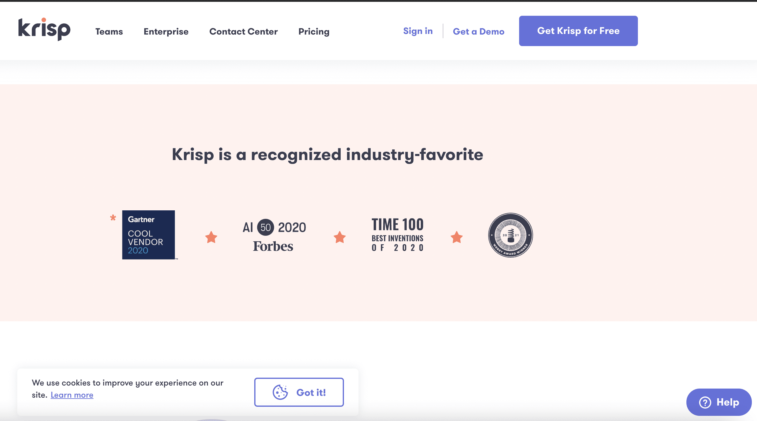This screenshot has width=757, height=421.
Task: Open the Learn more cookie link
Action: click(72, 395)
